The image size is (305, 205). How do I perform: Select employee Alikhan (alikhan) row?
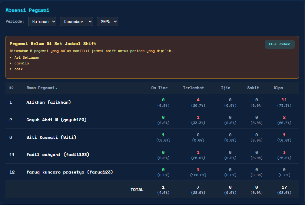(48, 102)
